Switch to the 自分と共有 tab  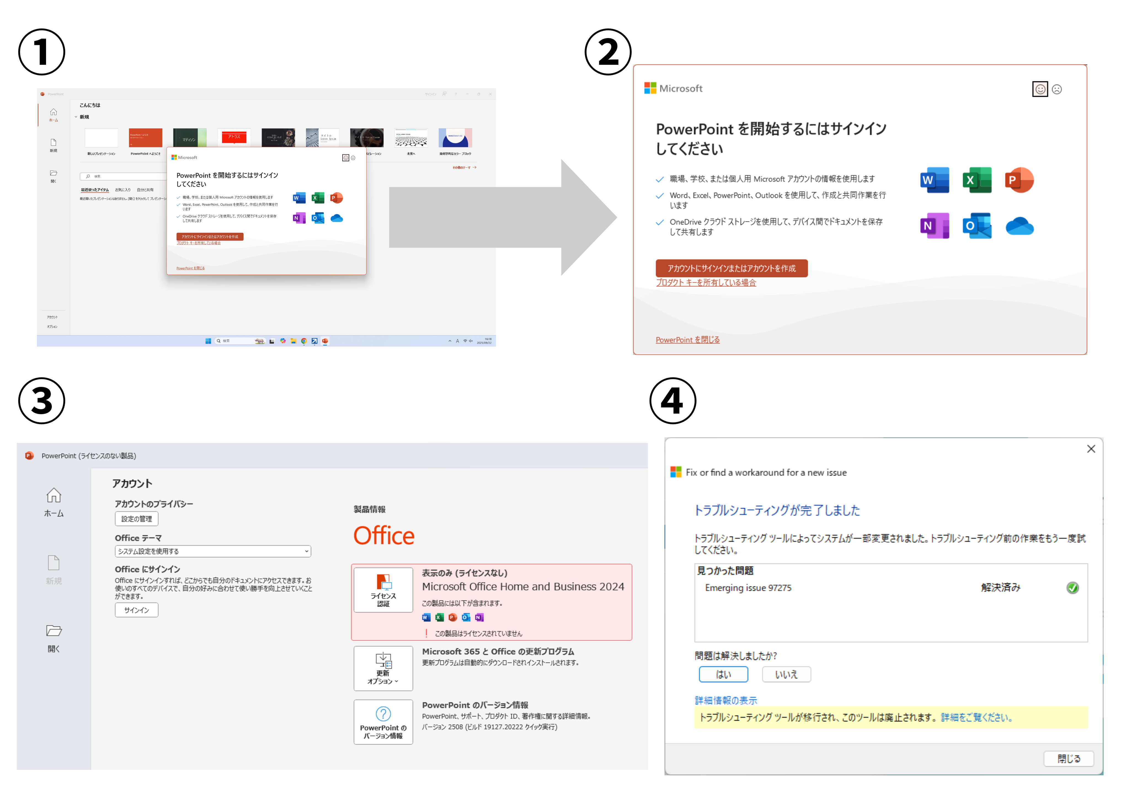coord(145,190)
